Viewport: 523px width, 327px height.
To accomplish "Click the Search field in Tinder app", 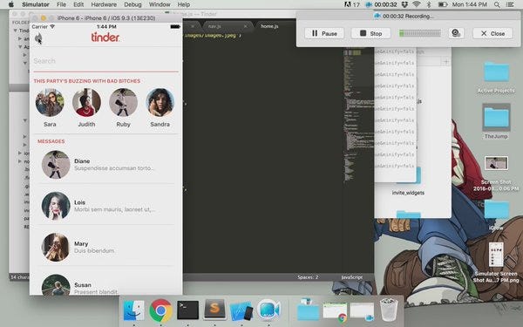I will pos(105,61).
